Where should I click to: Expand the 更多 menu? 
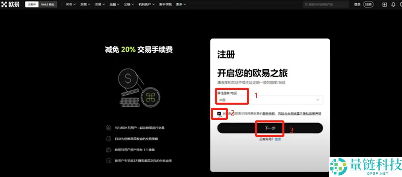click(x=181, y=5)
